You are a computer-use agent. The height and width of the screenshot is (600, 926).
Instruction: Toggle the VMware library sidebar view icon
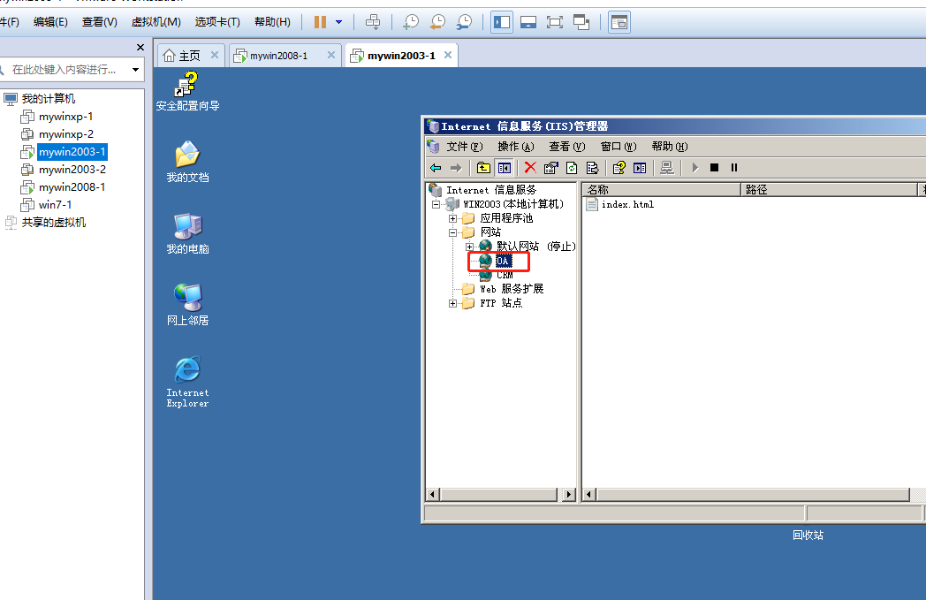(x=502, y=22)
